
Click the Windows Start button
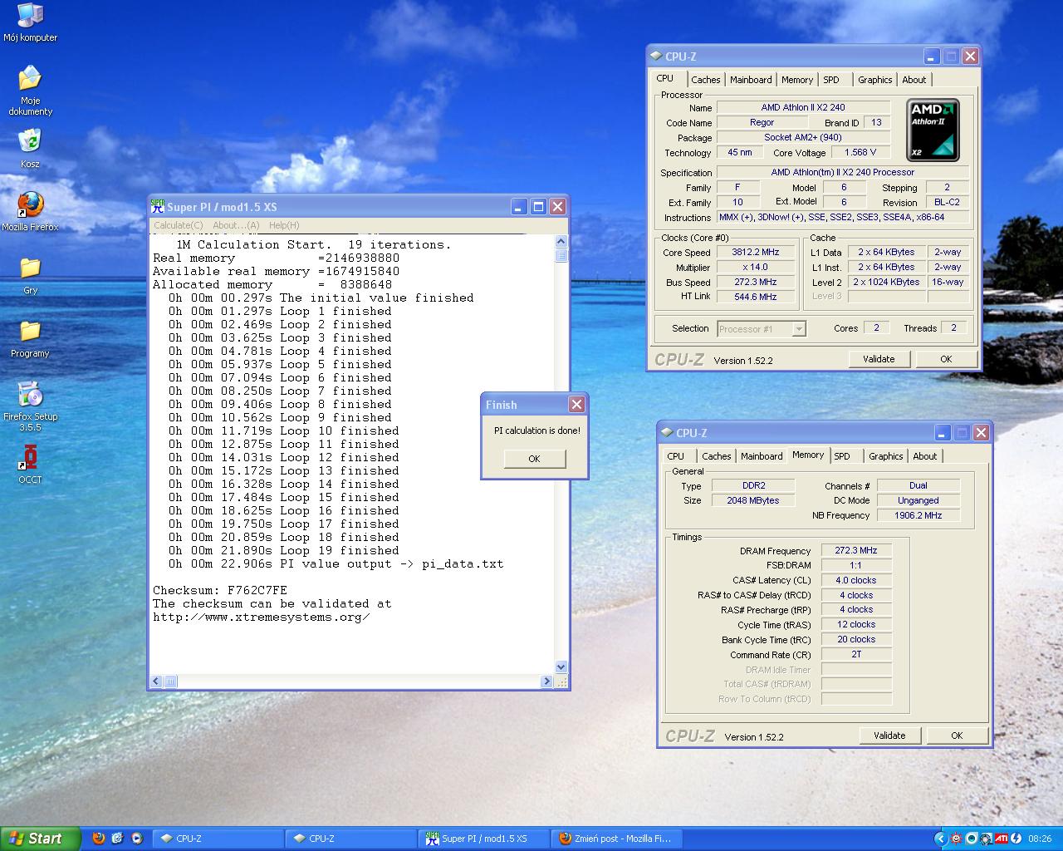pyautogui.click(x=40, y=839)
